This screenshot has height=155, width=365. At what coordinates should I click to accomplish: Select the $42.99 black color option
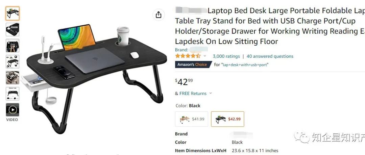point(228,119)
